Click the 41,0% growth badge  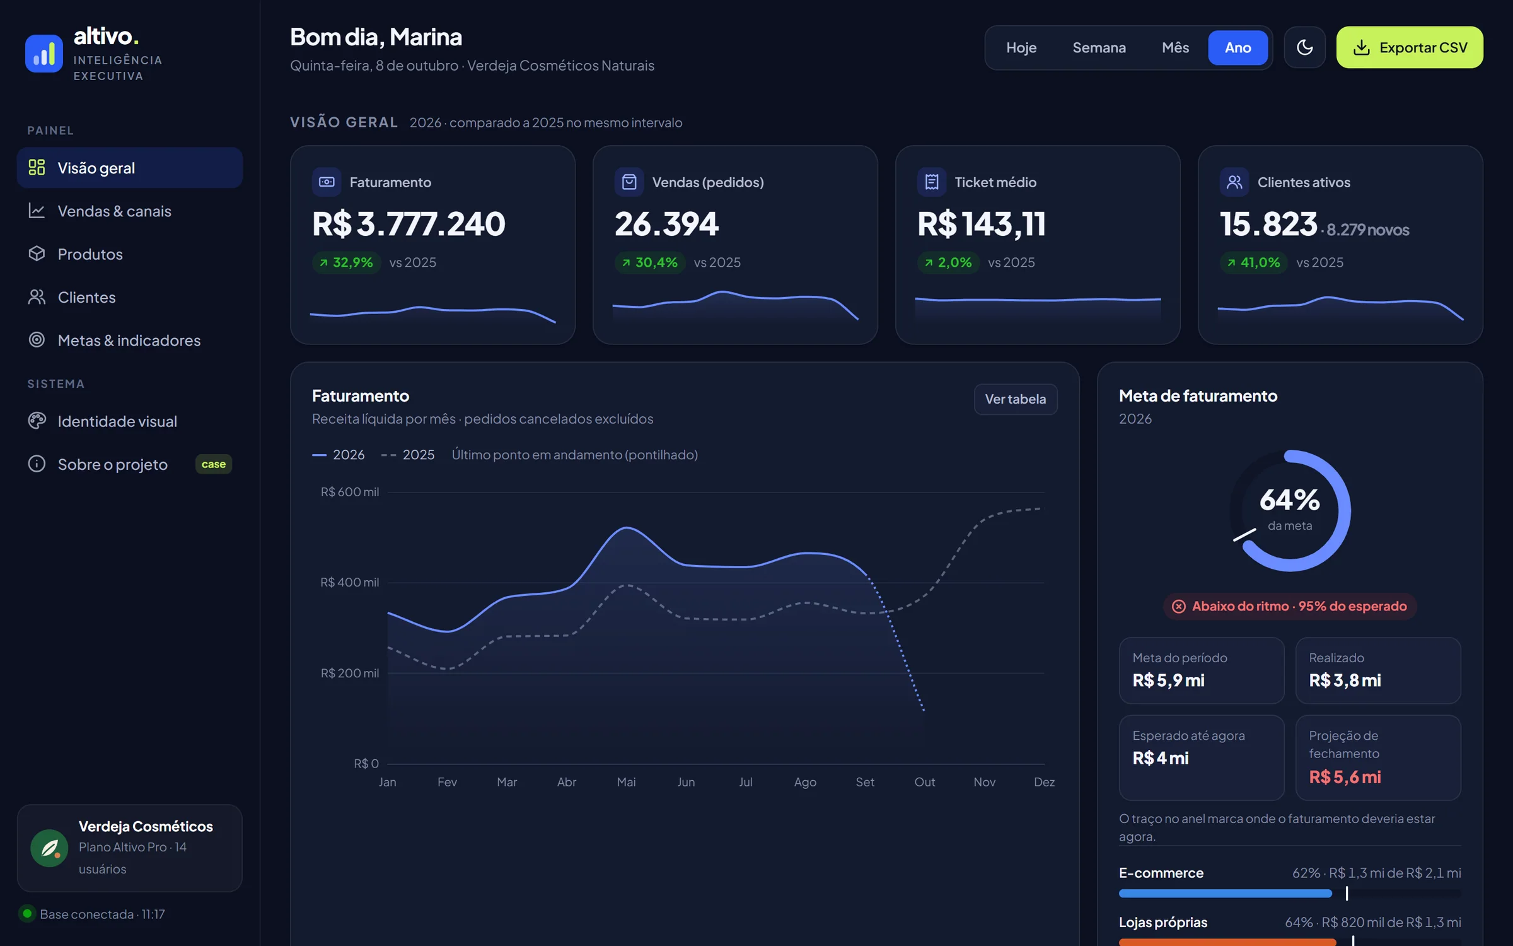tap(1253, 262)
